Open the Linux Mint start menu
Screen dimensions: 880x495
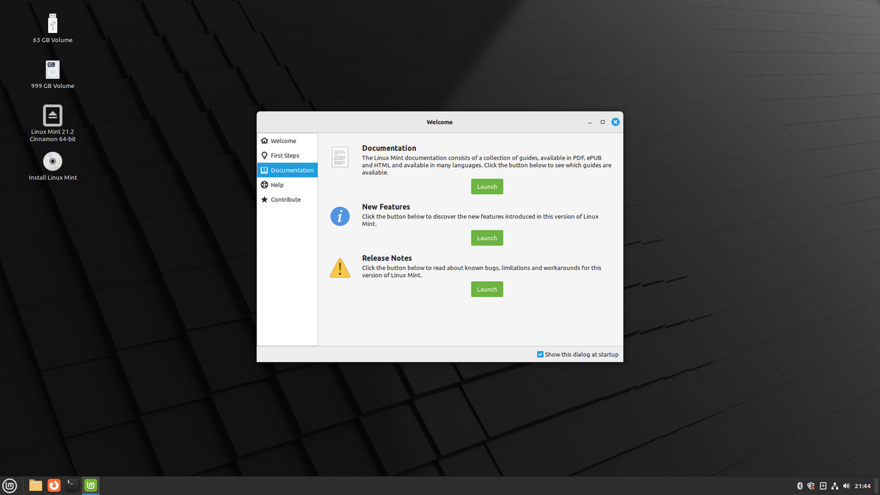point(10,485)
